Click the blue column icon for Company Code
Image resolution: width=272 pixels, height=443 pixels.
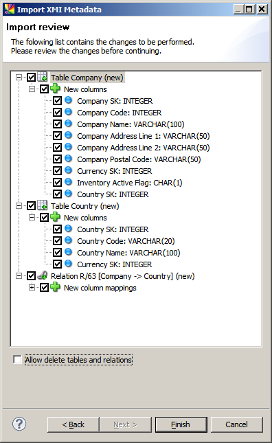click(x=69, y=112)
